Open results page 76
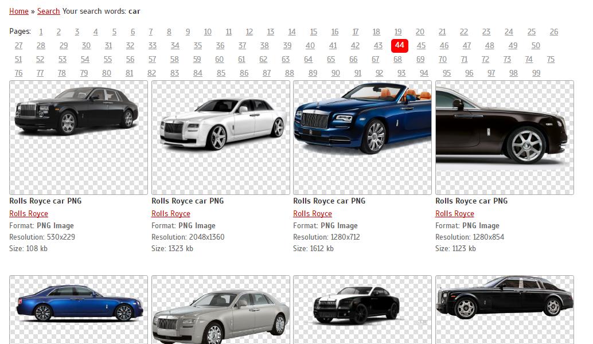This screenshot has height=344, width=593. [18, 73]
